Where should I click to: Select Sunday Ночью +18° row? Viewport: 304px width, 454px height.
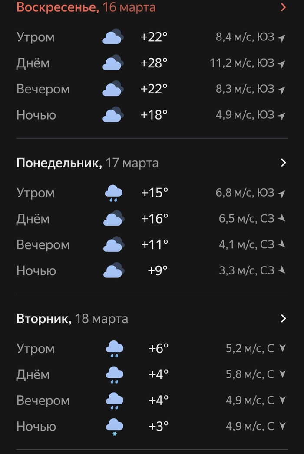coord(152,115)
